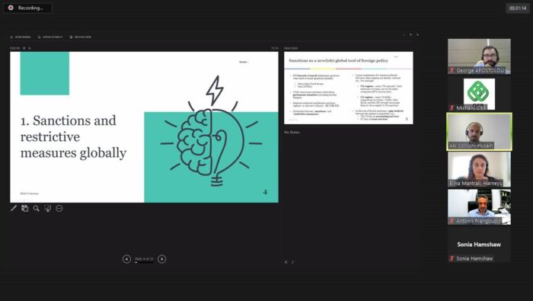Open the more slide show options circle
Viewport: 533px width, 301px height.
coord(59,208)
